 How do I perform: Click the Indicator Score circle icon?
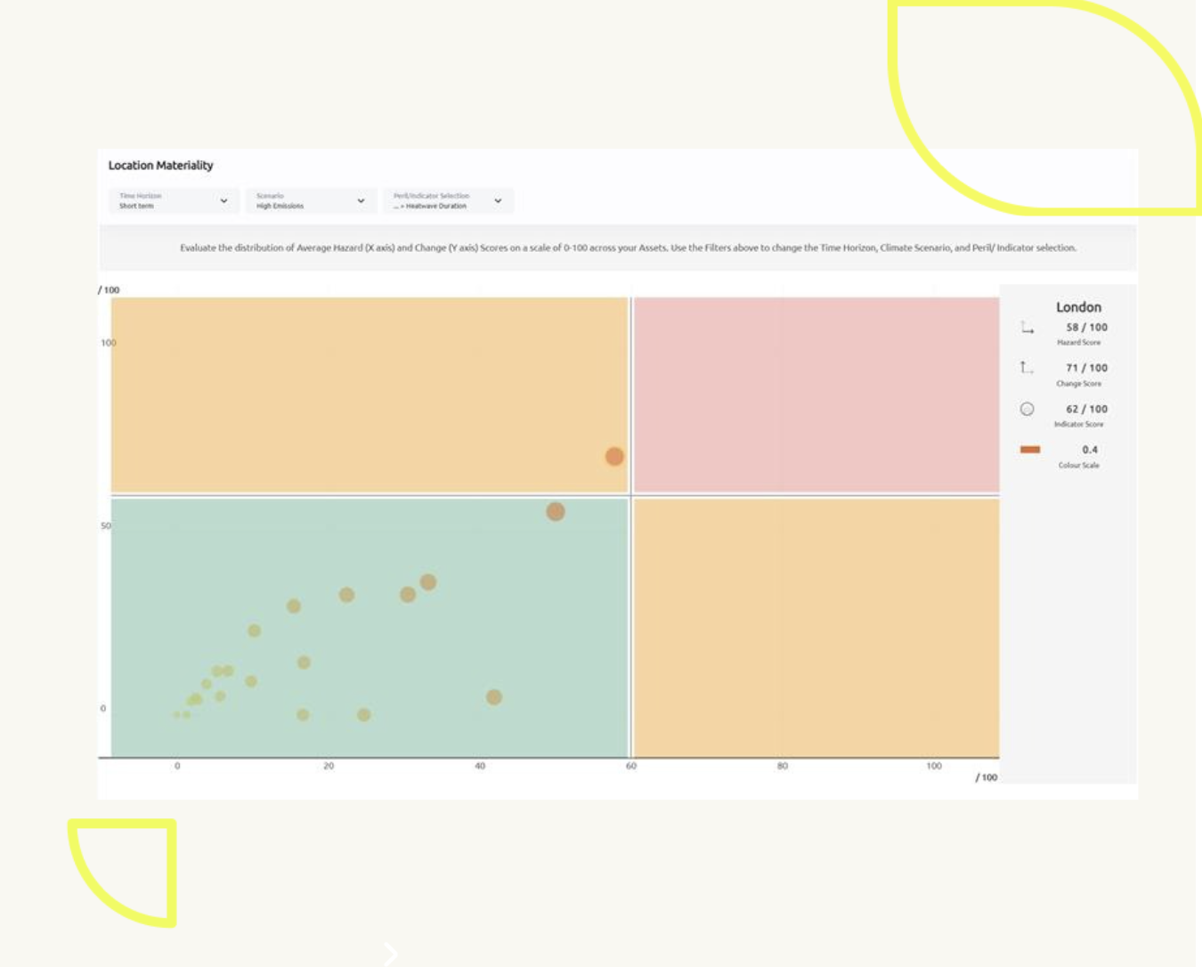point(1027,410)
